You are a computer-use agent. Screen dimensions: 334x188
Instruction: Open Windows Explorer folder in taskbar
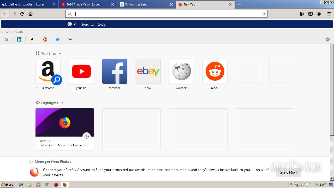coord(29,185)
